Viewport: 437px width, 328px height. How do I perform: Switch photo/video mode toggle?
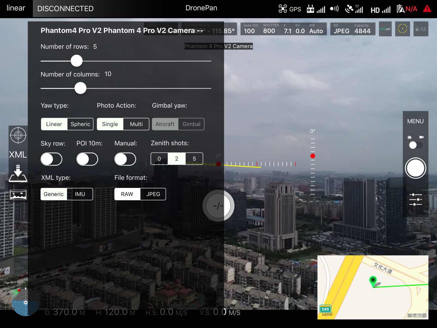(x=415, y=145)
